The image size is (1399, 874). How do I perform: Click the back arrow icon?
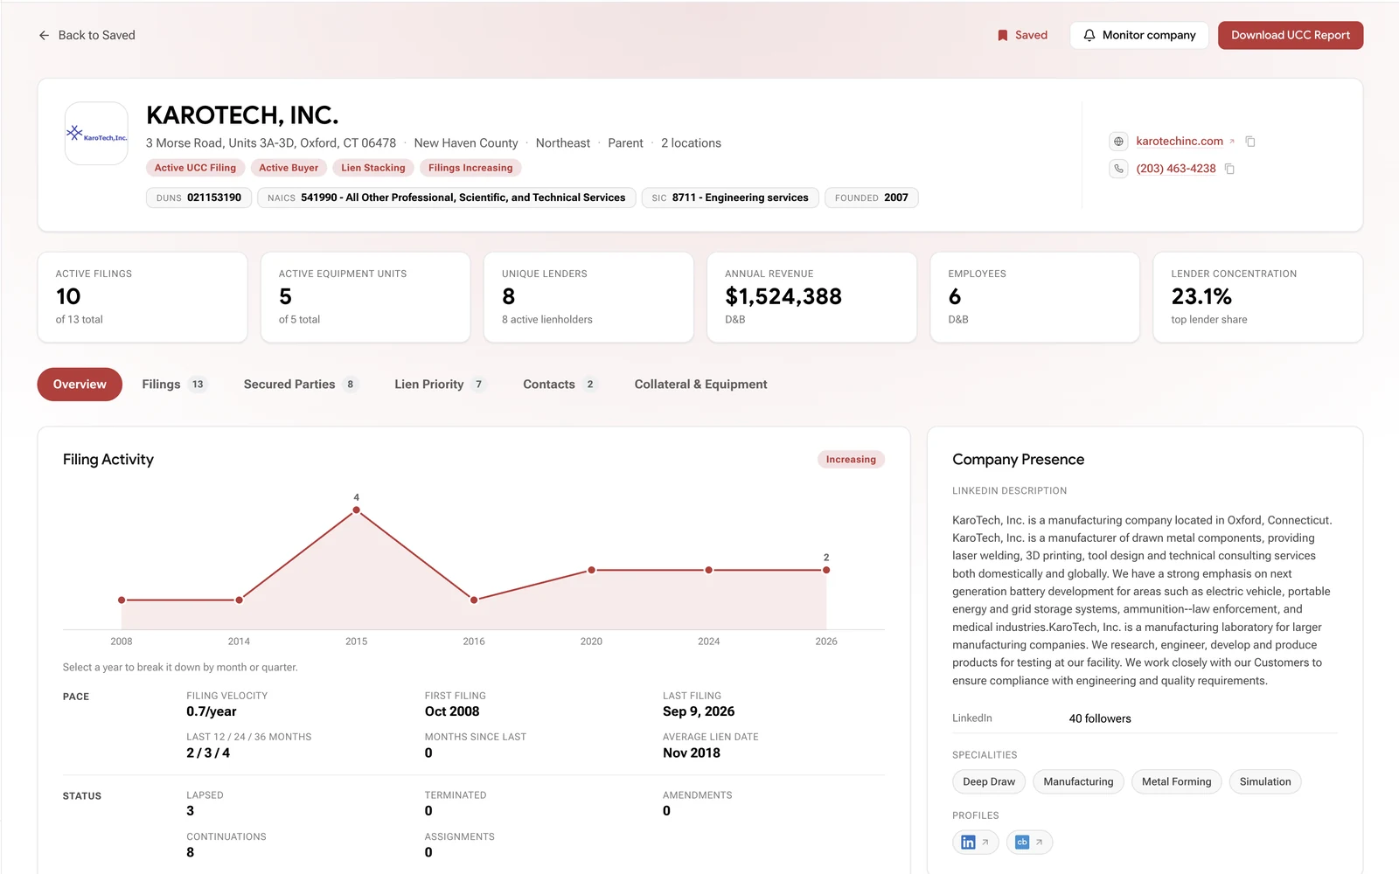[44, 36]
